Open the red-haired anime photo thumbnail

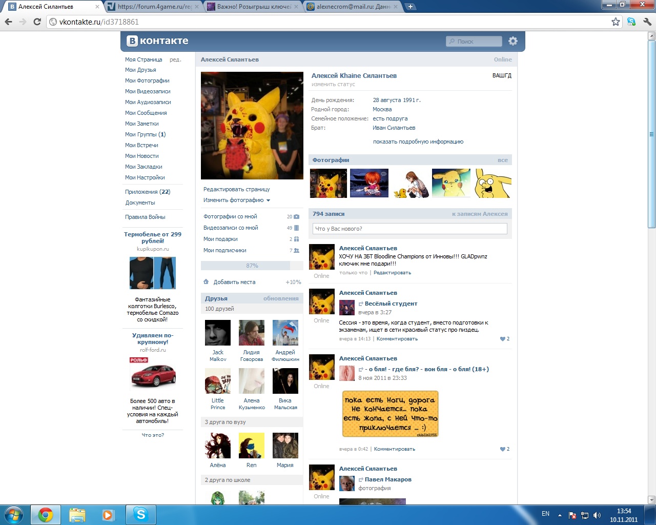pos(369,183)
